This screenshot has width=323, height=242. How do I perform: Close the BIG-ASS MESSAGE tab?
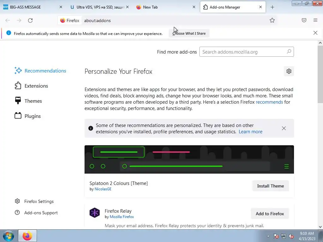coord(61,7)
